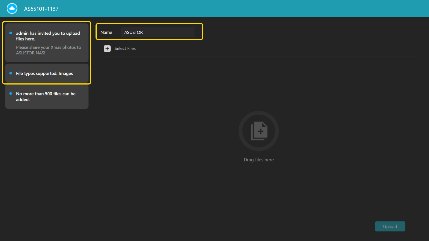Click the 'No more than 500 files' notice
This screenshot has height=241, width=429.
(x=46, y=97)
